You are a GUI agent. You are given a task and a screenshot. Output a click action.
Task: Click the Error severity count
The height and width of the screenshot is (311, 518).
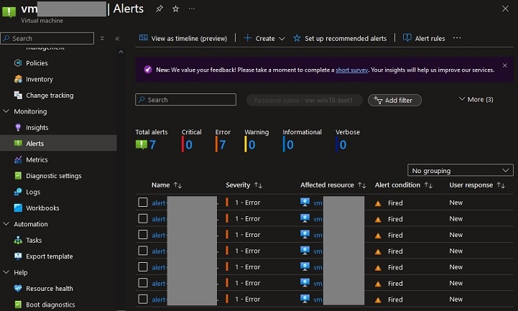222,144
